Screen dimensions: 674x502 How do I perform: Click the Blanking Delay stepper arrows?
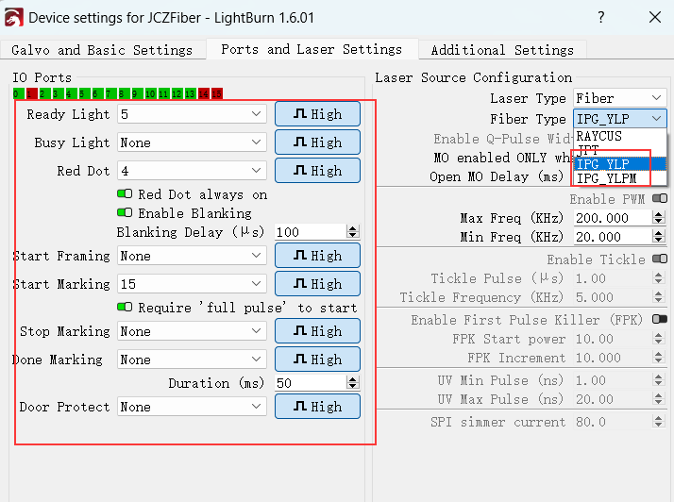pyautogui.click(x=353, y=232)
